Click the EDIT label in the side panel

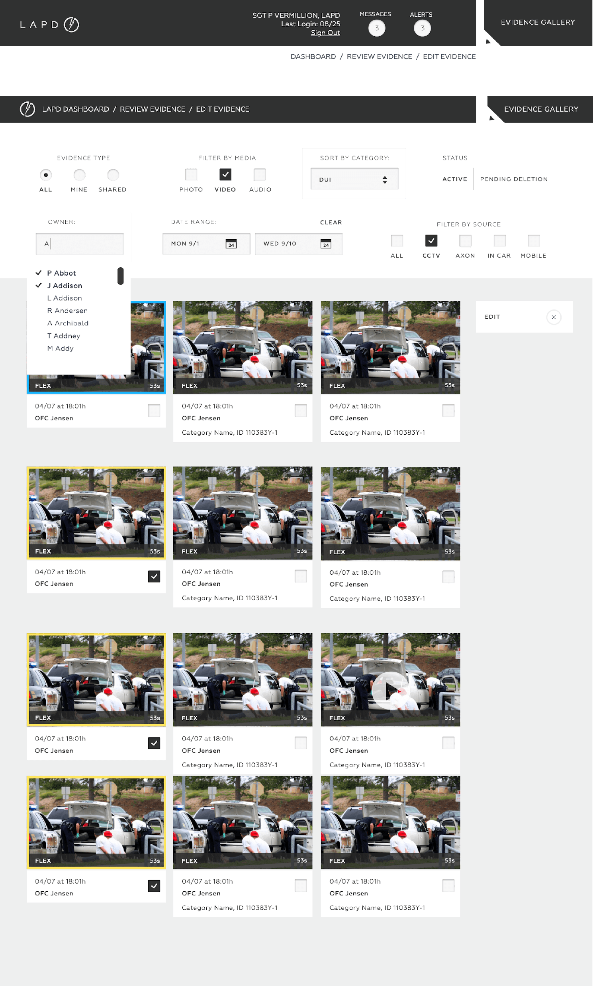click(492, 317)
